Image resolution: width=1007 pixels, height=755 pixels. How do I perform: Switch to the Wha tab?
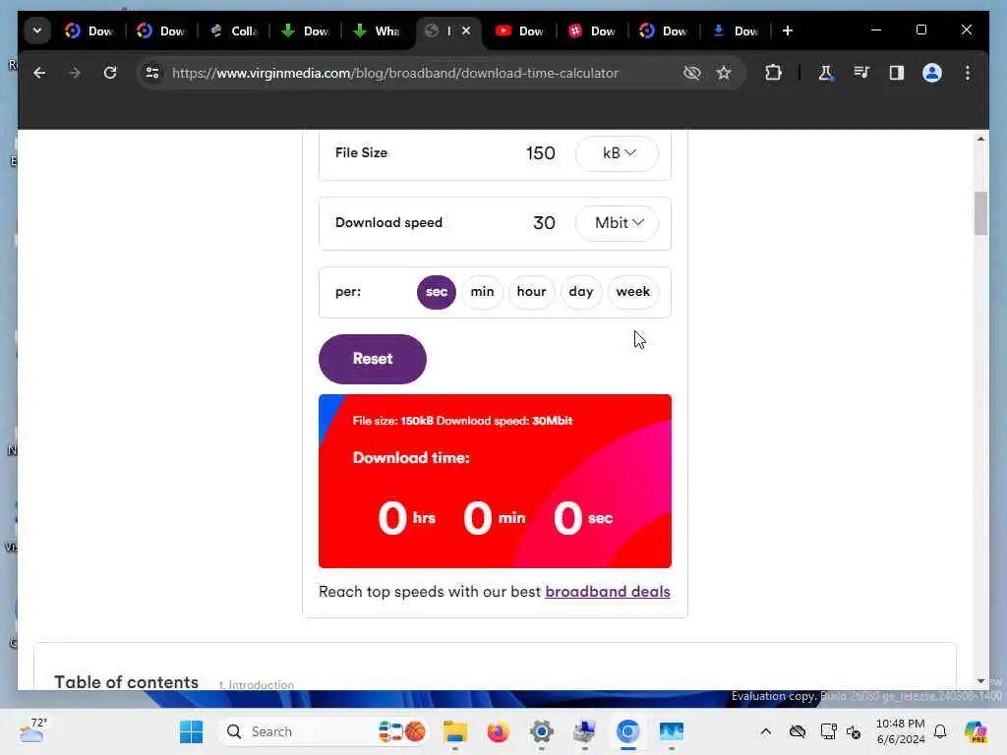tap(378, 30)
